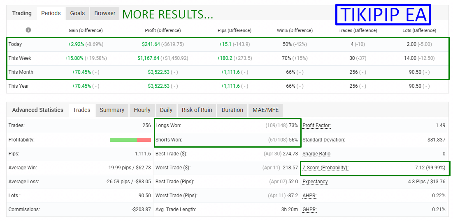Viewport: 453px width, 221px height.
Task: Click This Week's win rate 70%
Action: pyautogui.click(x=286, y=58)
